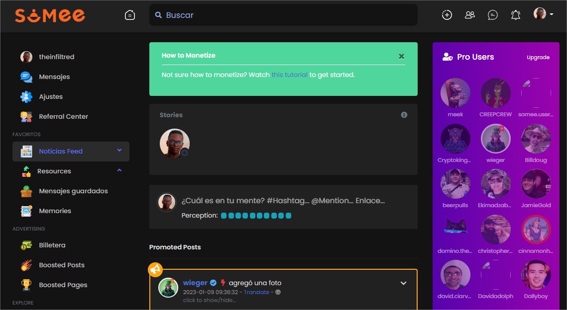
Task: Collapse the Resources chevron
Action: (119, 170)
